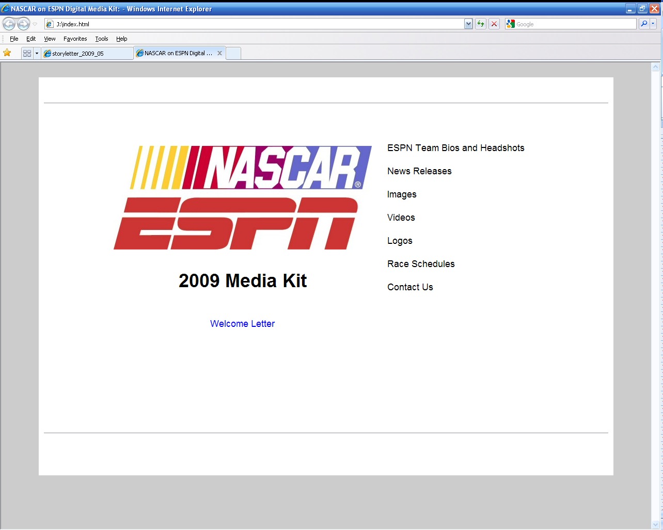Screen dimensions: 663x530
Task: Open the recent pages dropdown arrow
Action: click(35, 24)
